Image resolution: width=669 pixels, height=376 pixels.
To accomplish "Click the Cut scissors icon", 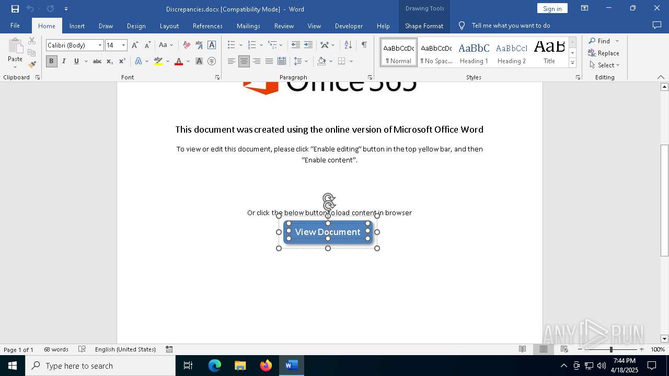I will [x=32, y=41].
